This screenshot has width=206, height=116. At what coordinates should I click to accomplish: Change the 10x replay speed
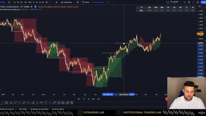[93, 99]
